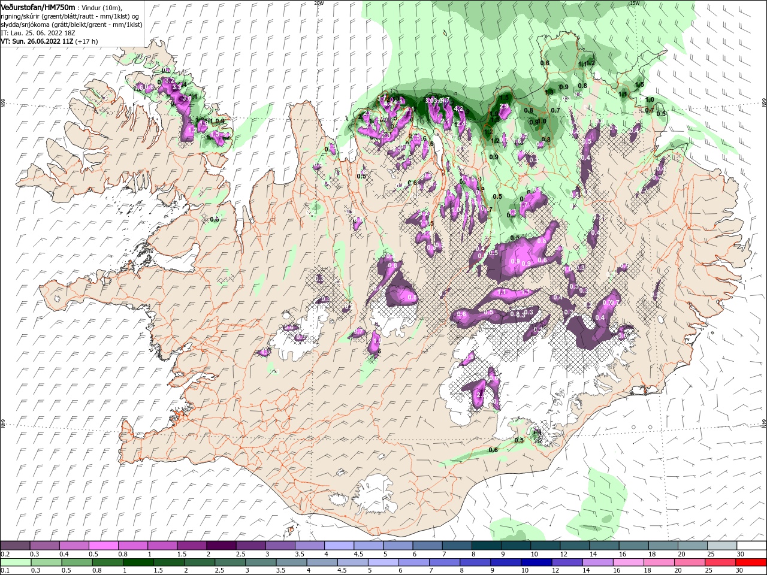Pick the bright red 30 rain legend swatch
Viewport: 767px width, 575px height.
pos(751,562)
